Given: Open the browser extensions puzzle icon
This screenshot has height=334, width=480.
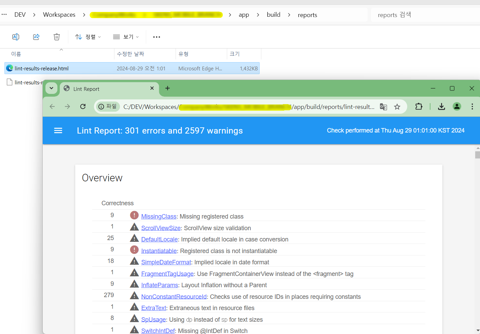Looking at the screenshot, I should [419, 107].
